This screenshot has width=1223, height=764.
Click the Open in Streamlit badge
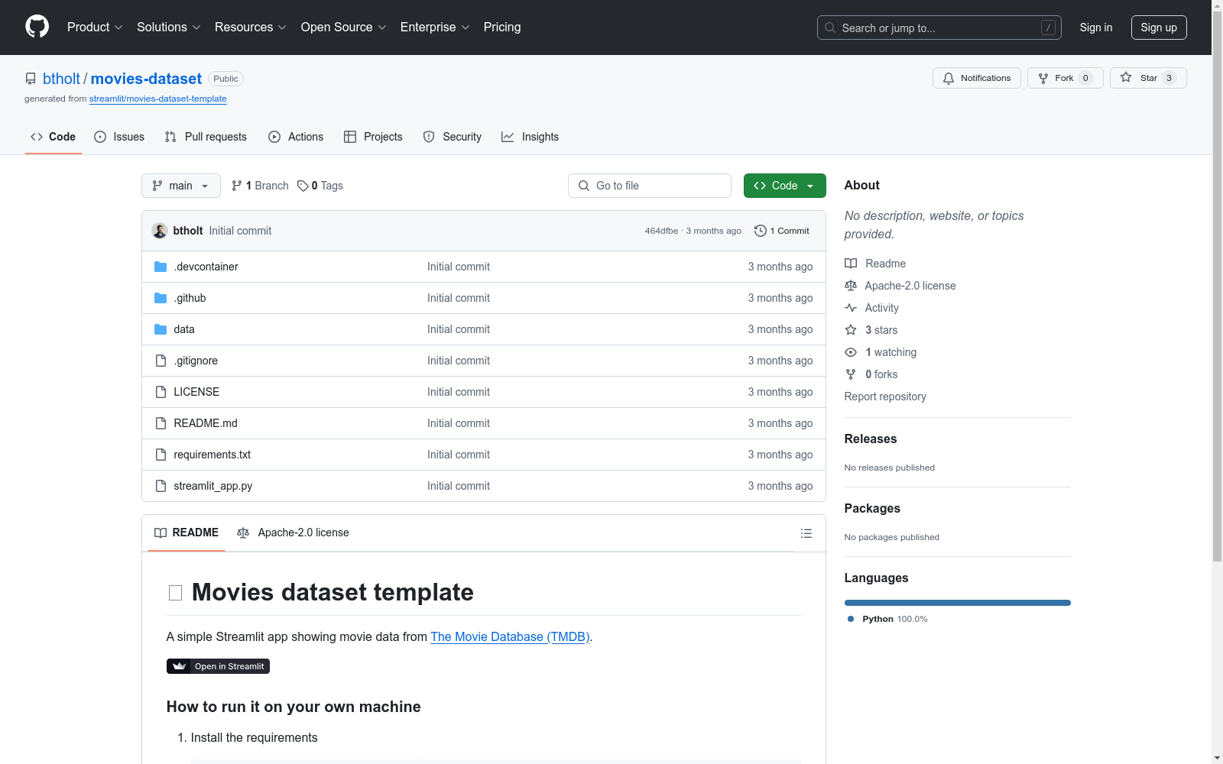[x=218, y=666]
